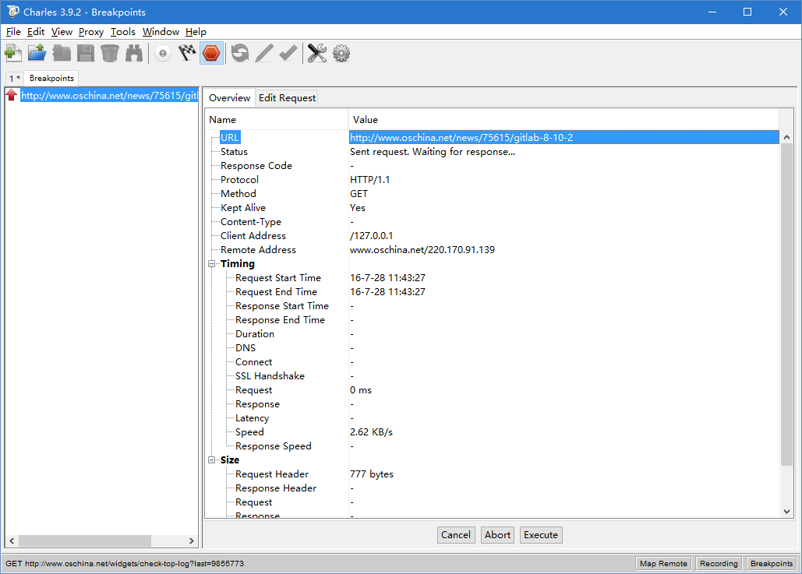The image size is (802, 574).
Task: Click the Repeat request refresh icon
Action: click(x=240, y=53)
